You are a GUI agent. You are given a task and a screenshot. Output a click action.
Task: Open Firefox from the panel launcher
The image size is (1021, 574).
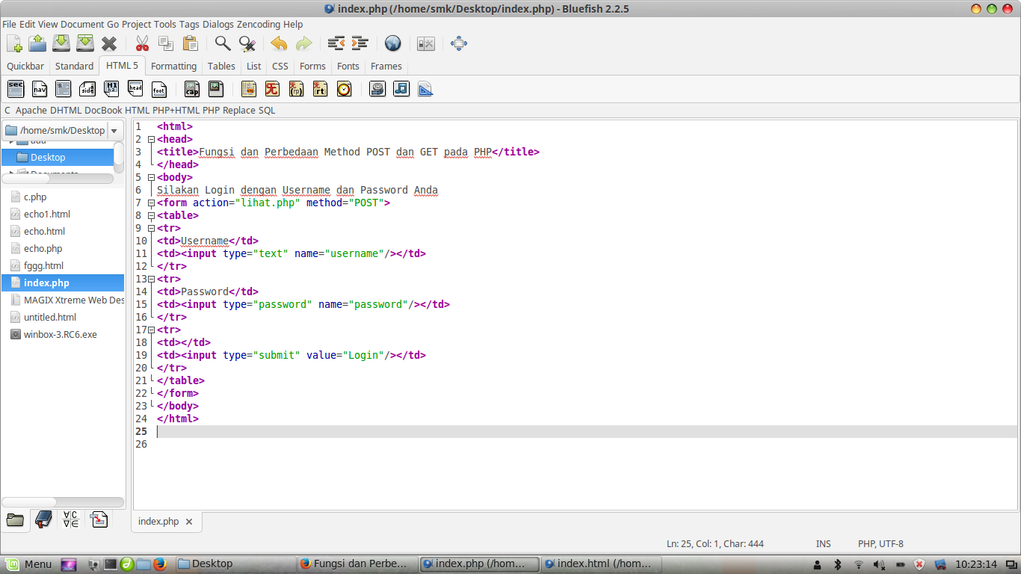click(x=160, y=564)
